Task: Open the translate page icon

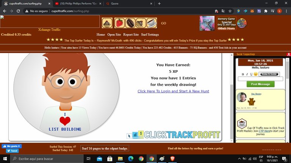Action: [x=223, y=11]
